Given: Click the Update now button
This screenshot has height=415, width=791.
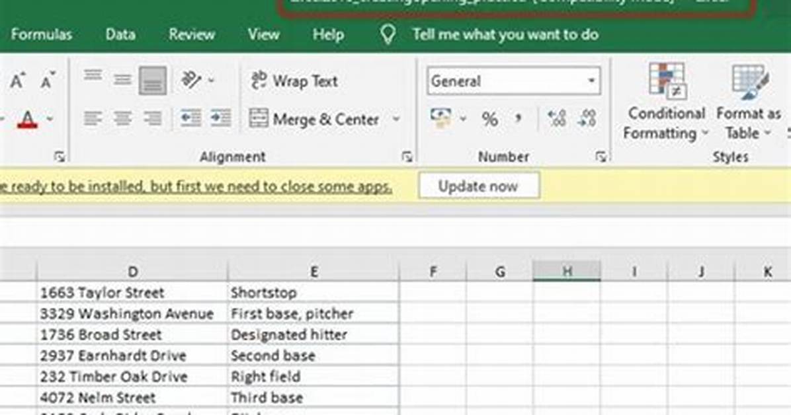Looking at the screenshot, I should [479, 186].
